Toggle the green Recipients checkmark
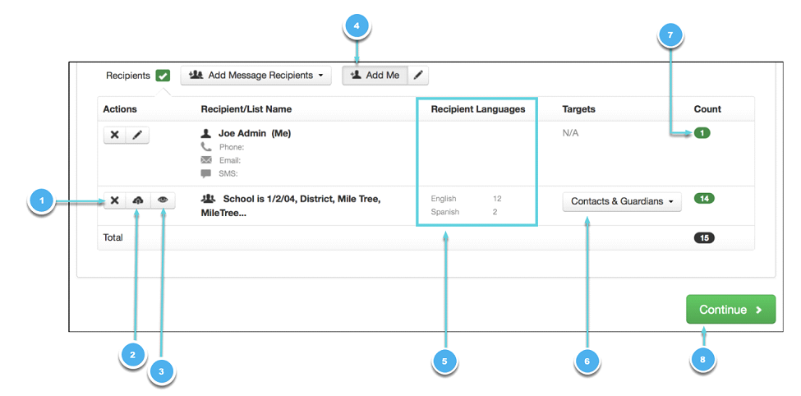 point(163,76)
